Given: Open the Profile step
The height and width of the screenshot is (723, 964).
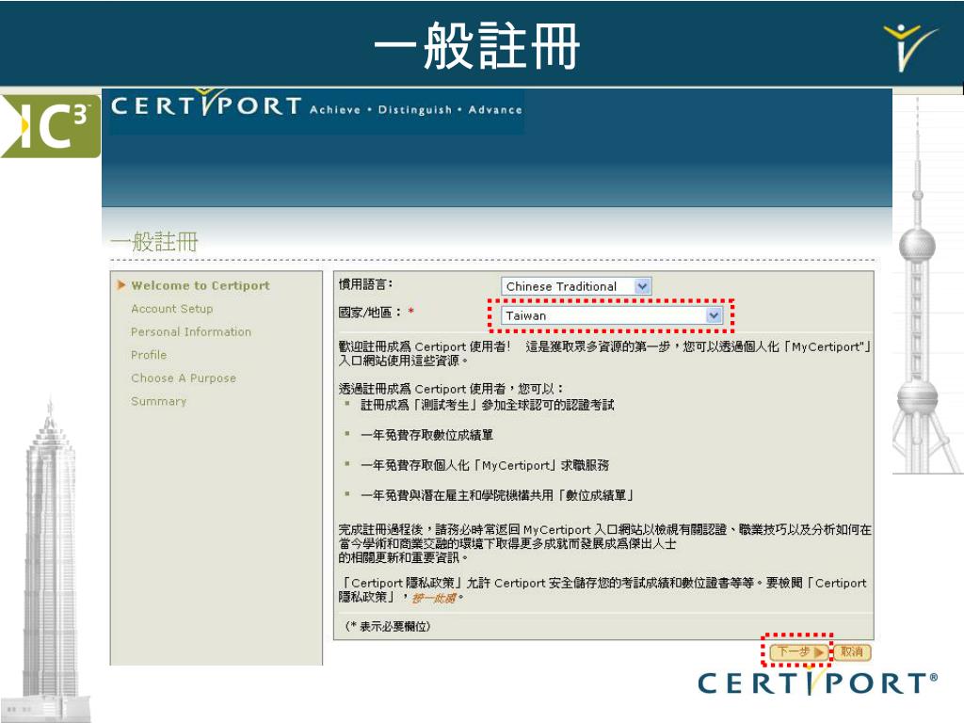Looking at the screenshot, I should (x=149, y=355).
